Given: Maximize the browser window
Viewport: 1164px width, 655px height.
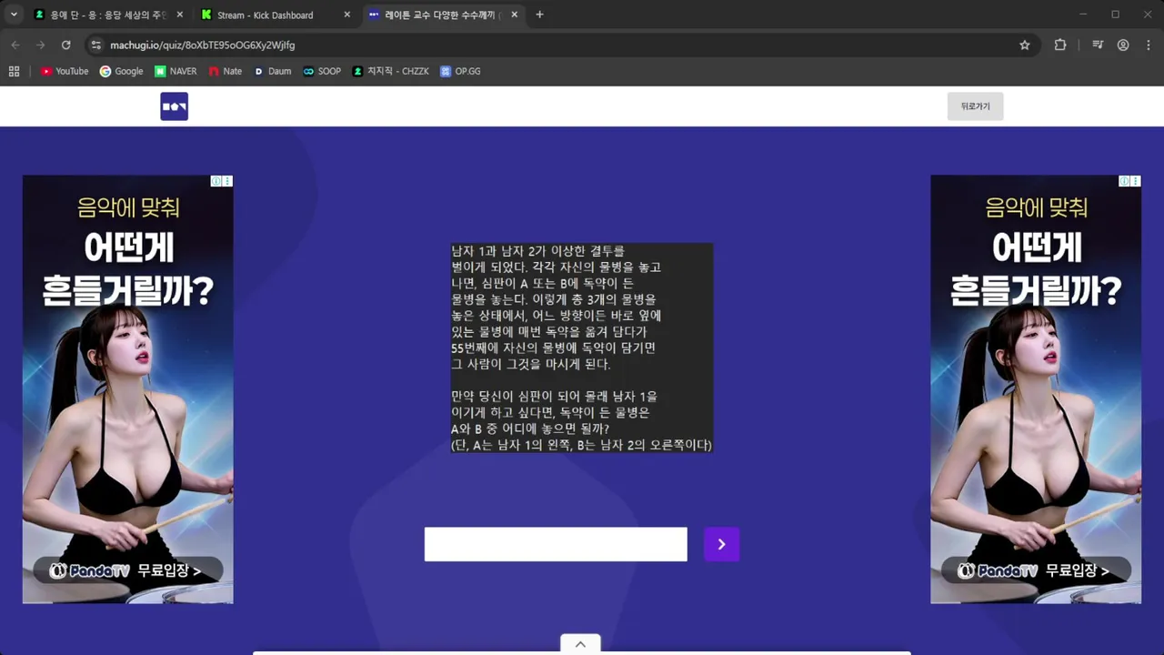Looking at the screenshot, I should 1115,15.
